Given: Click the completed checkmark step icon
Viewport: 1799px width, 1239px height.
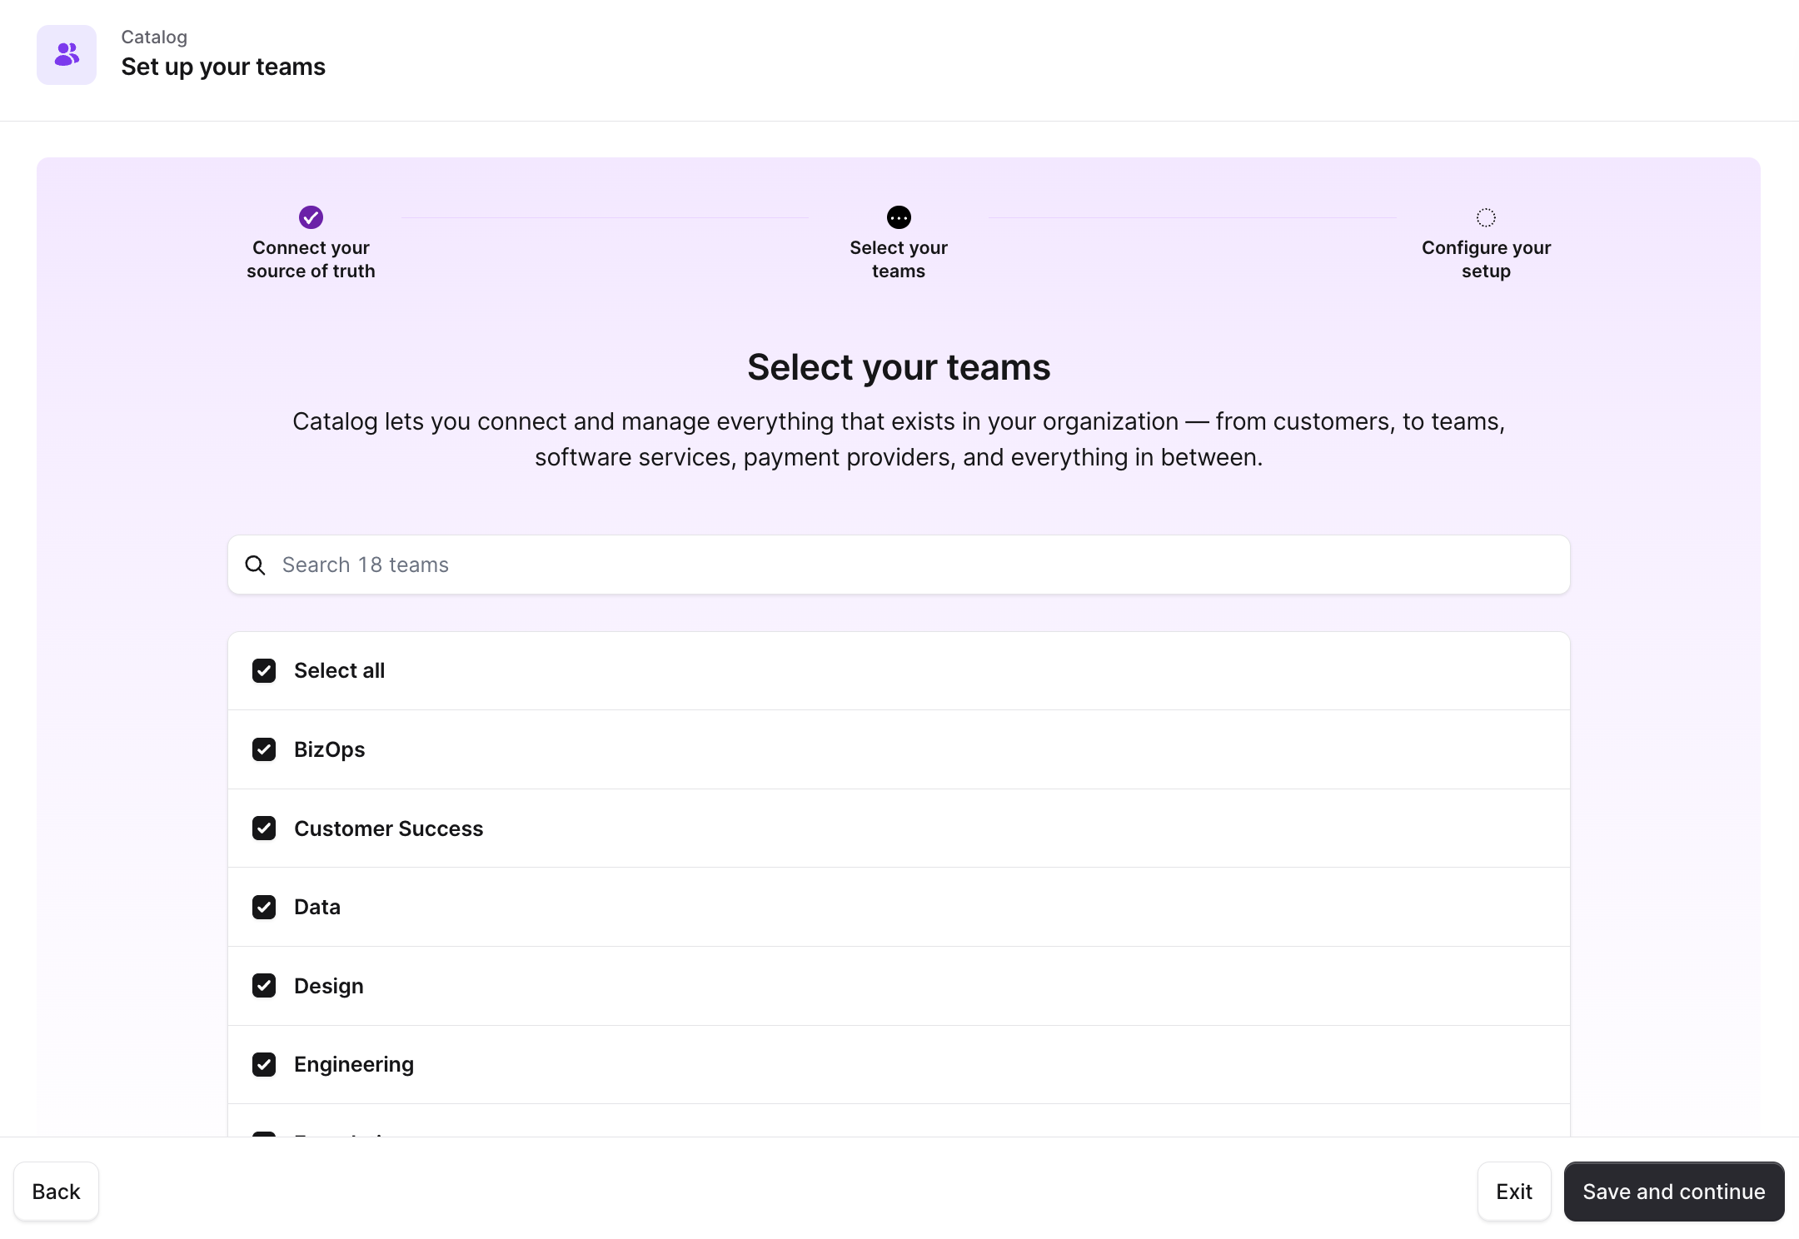Looking at the screenshot, I should [x=311, y=217].
